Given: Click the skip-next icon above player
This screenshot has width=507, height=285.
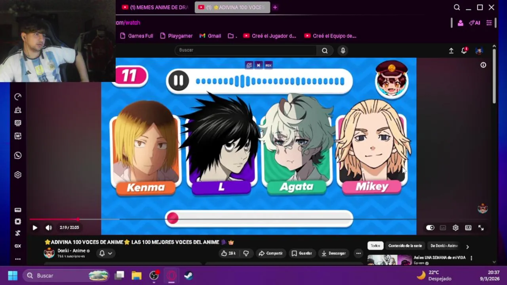Looking at the screenshot, I should click(x=259, y=65).
